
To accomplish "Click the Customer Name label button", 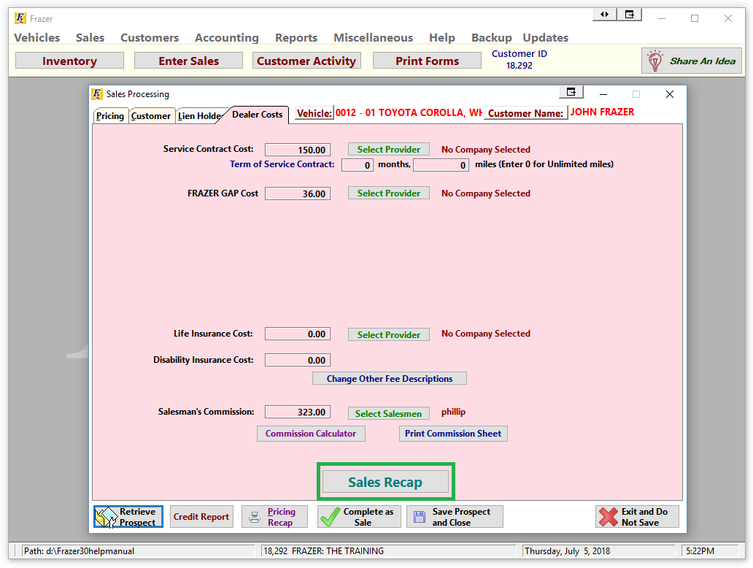I will 525,113.
